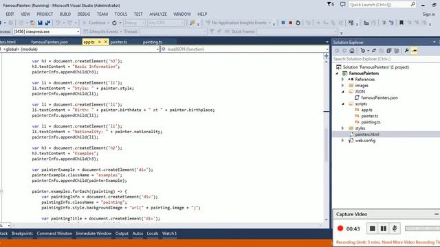Stop the Capture Video recording
This screenshot has width=440, height=247.
[373, 228]
